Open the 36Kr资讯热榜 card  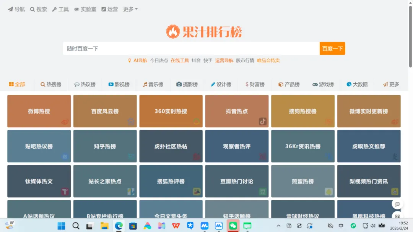click(303, 146)
